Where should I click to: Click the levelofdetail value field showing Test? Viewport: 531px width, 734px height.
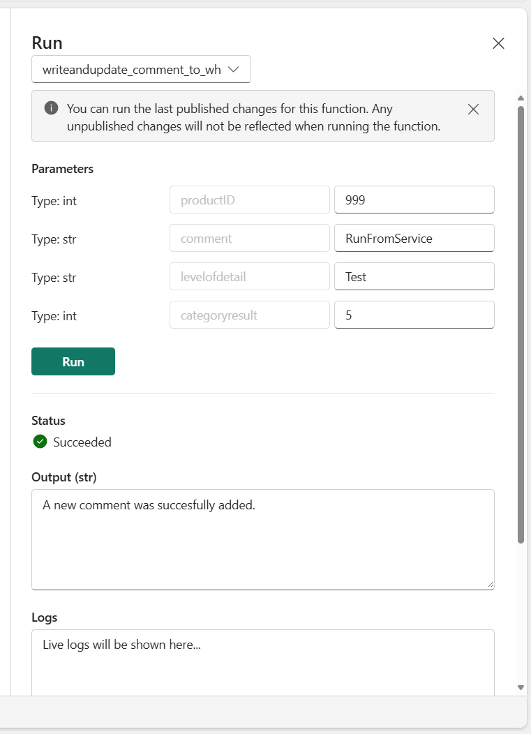point(414,277)
